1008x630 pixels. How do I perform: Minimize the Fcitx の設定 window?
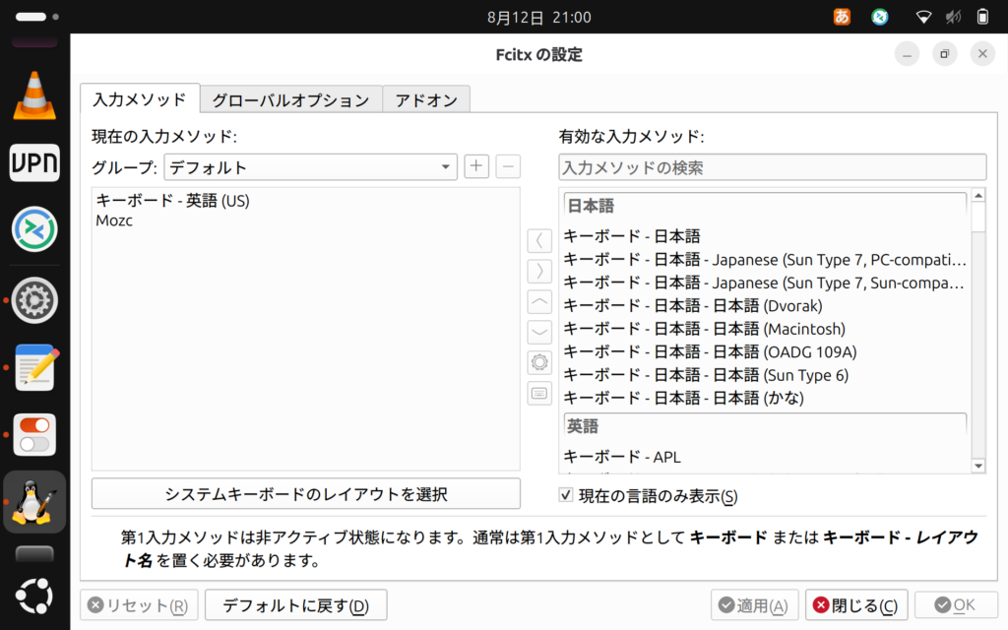(907, 54)
